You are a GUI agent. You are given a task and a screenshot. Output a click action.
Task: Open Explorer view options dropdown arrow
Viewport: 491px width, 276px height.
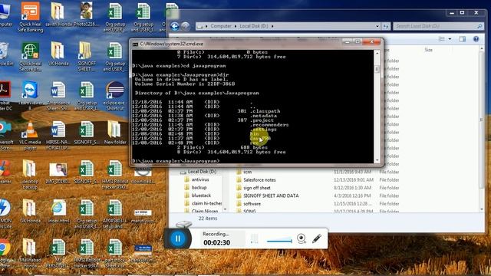tap(450, 39)
